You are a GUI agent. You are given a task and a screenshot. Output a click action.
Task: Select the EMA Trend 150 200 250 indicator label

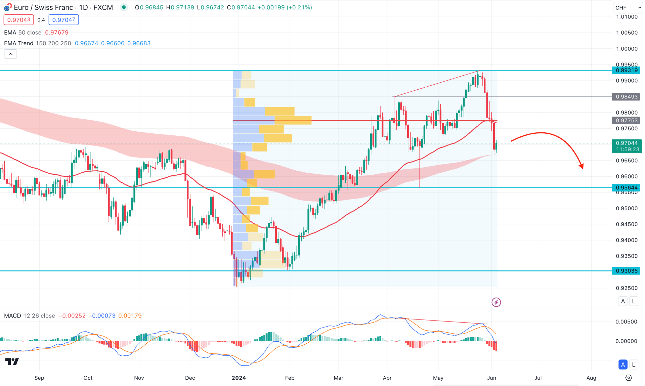pyautogui.click(x=37, y=43)
